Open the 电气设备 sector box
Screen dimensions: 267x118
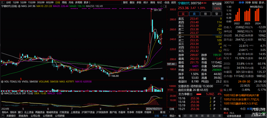tap(217, 6)
